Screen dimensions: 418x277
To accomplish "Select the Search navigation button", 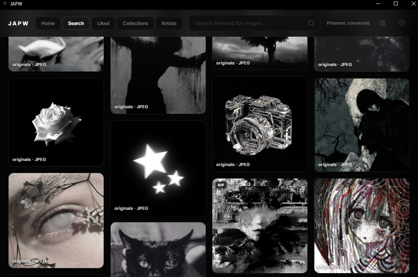I will click(x=76, y=23).
